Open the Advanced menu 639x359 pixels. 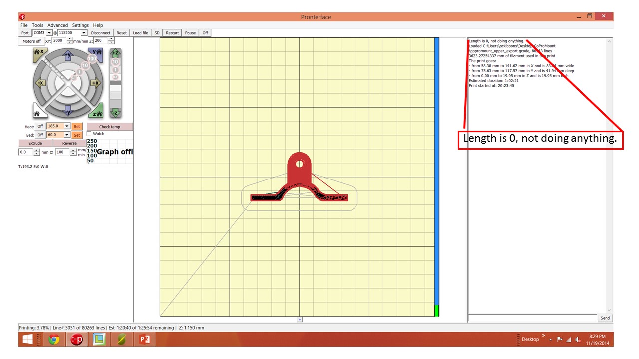point(58,25)
